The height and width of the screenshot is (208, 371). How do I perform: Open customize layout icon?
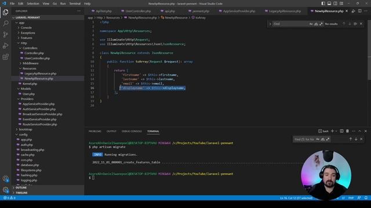click(x=341, y=3)
